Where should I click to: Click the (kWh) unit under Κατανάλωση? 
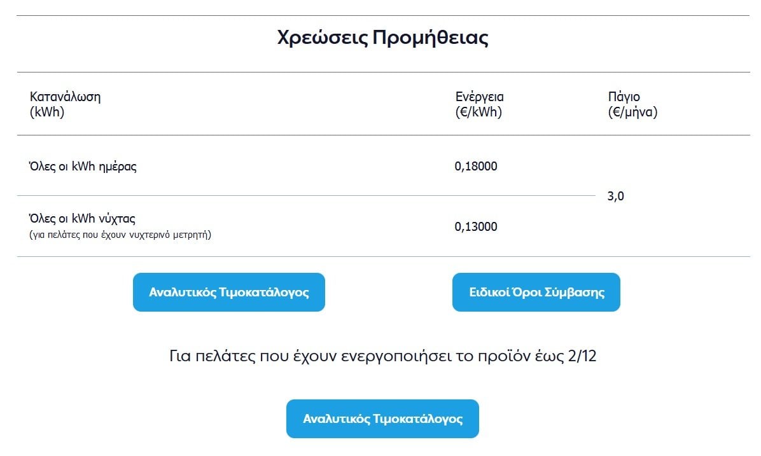click(x=47, y=112)
